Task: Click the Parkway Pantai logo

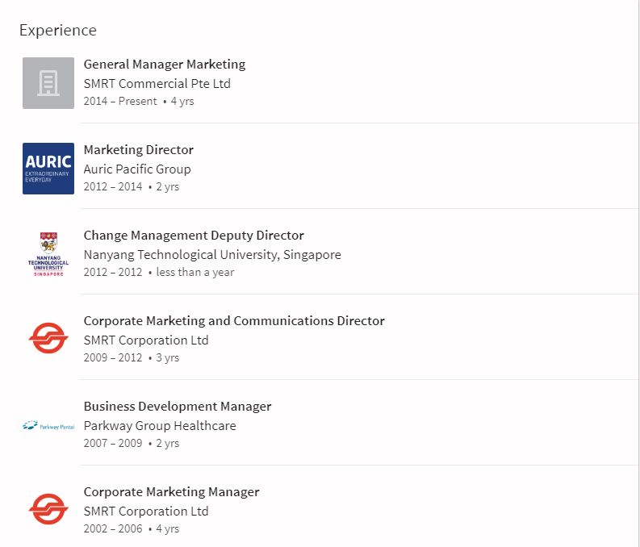Action: (48, 425)
